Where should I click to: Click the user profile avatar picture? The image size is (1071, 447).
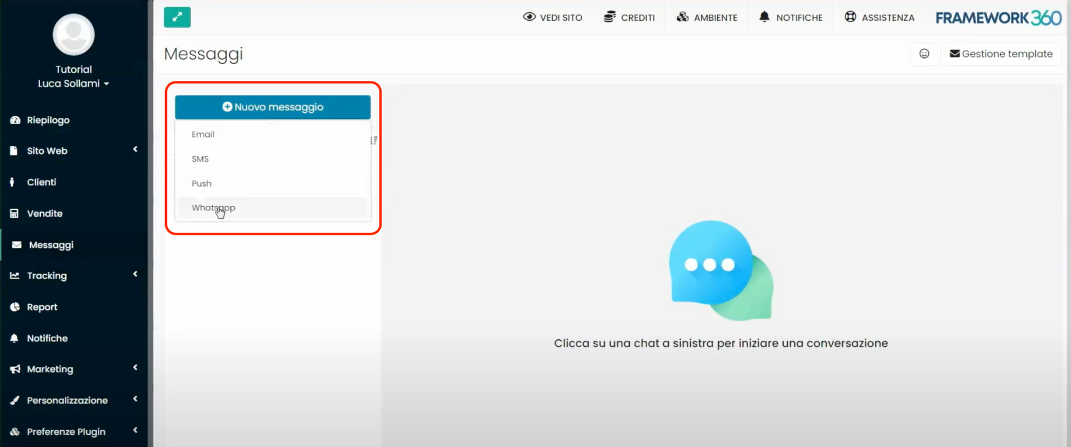coord(74,35)
